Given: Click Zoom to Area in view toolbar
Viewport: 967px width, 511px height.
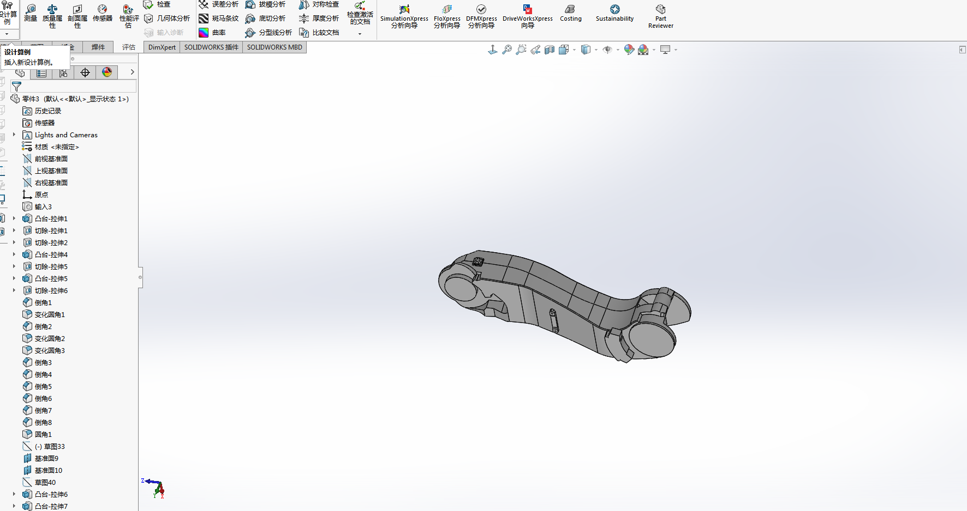Looking at the screenshot, I should [x=521, y=50].
